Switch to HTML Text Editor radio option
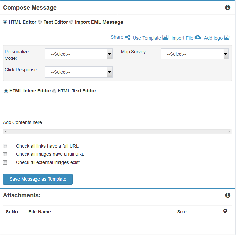The width and height of the screenshot is (236, 235). (x=54, y=91)
